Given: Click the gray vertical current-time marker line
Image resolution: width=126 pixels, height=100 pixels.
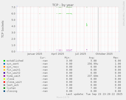Looking at the screenshot, I should point(98,29).
